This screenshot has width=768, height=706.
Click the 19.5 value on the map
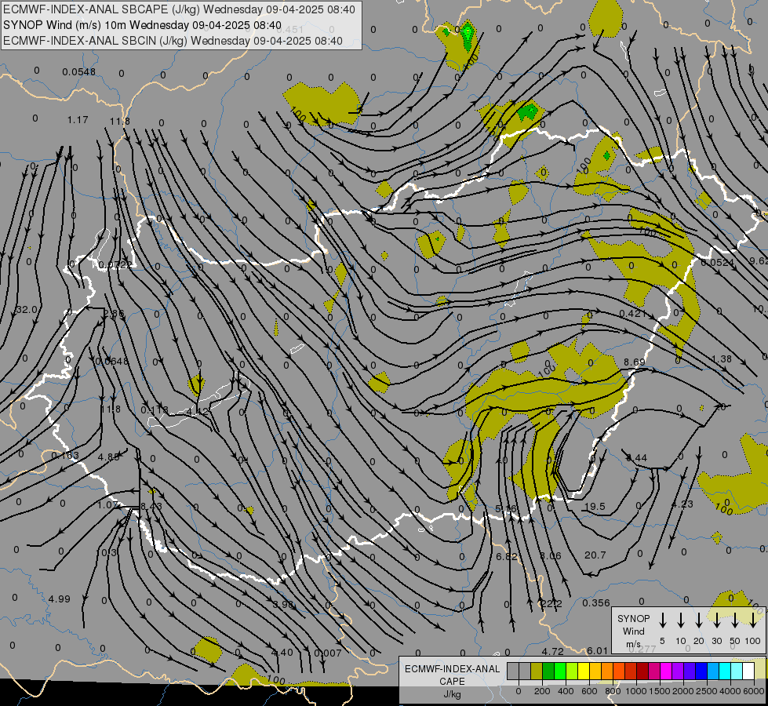tap(595, 507)
